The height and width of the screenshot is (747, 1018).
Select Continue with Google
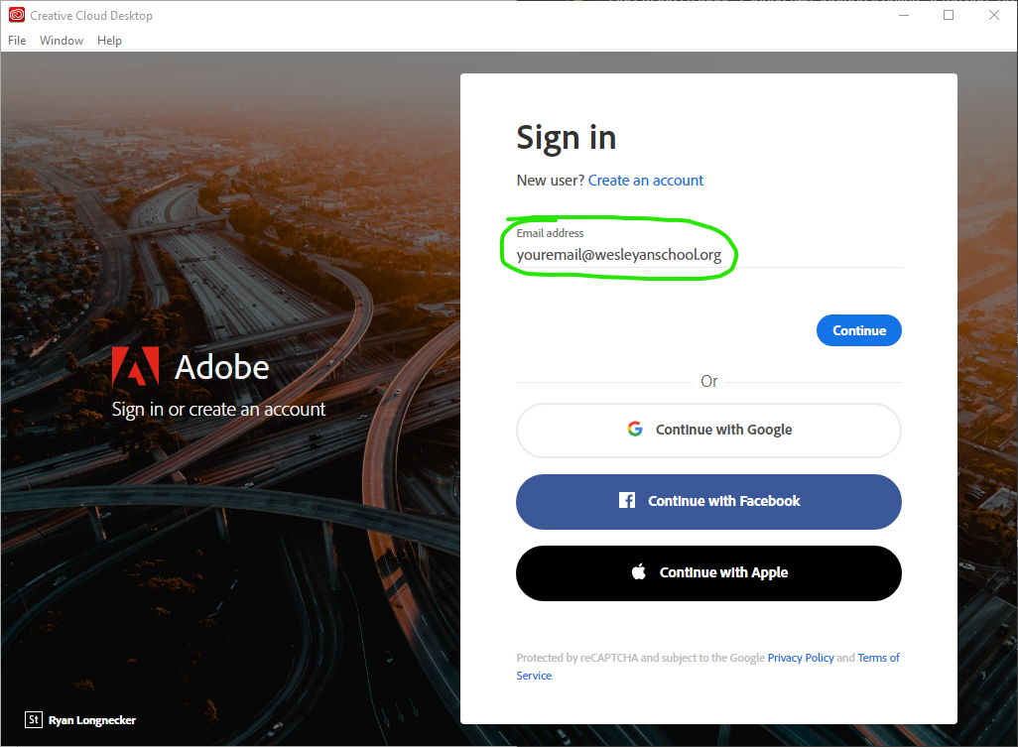[708, 429]
